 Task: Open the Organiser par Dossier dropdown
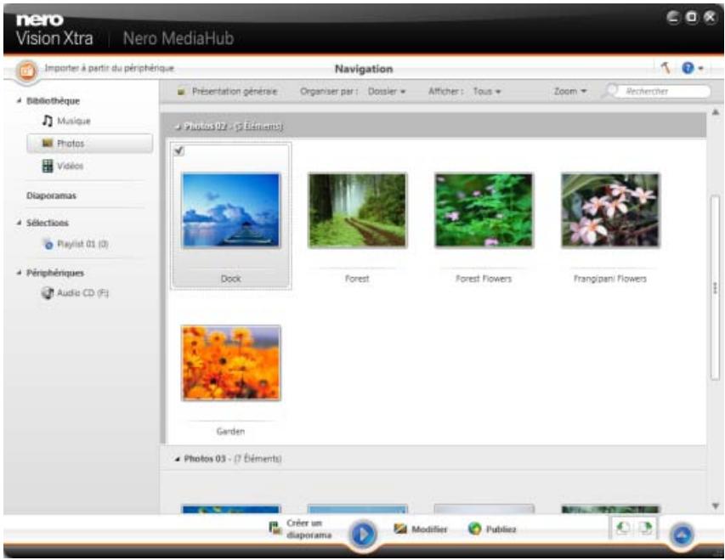[x=387, y=91]
